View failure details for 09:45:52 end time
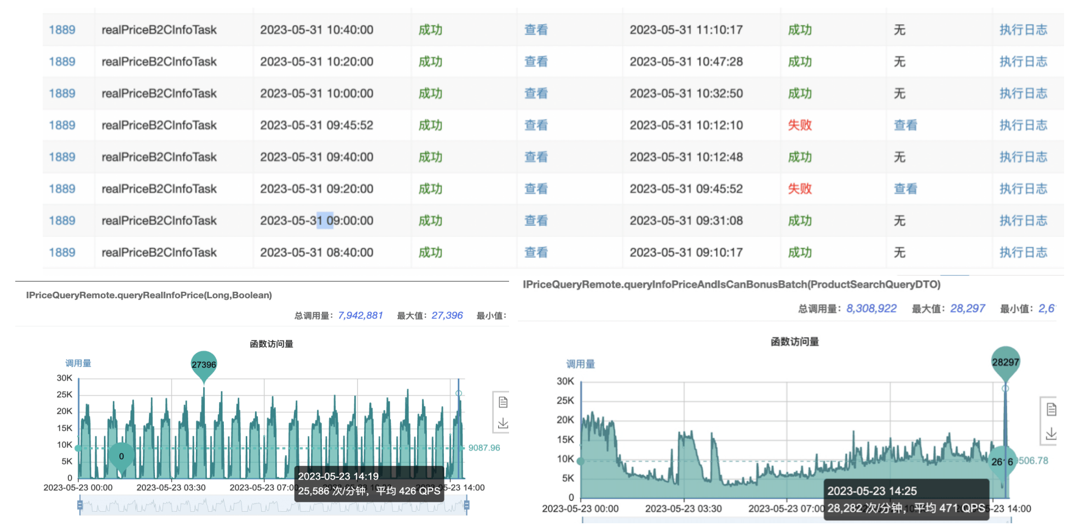 (x=905, y=188)
